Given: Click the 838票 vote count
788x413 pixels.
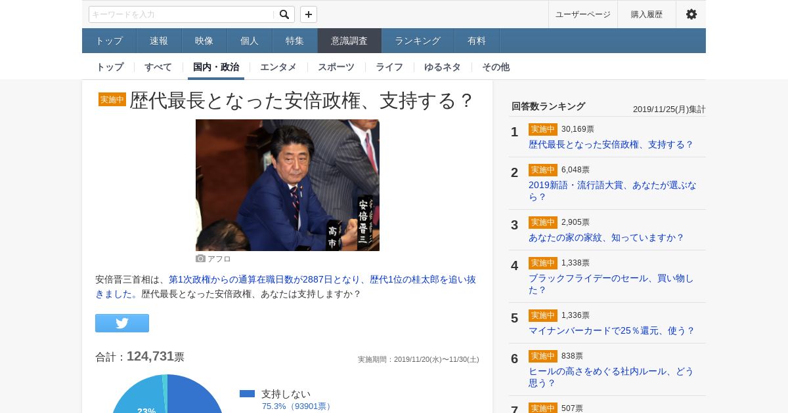Looking at the screenshot, I should [x=572, y=356].
